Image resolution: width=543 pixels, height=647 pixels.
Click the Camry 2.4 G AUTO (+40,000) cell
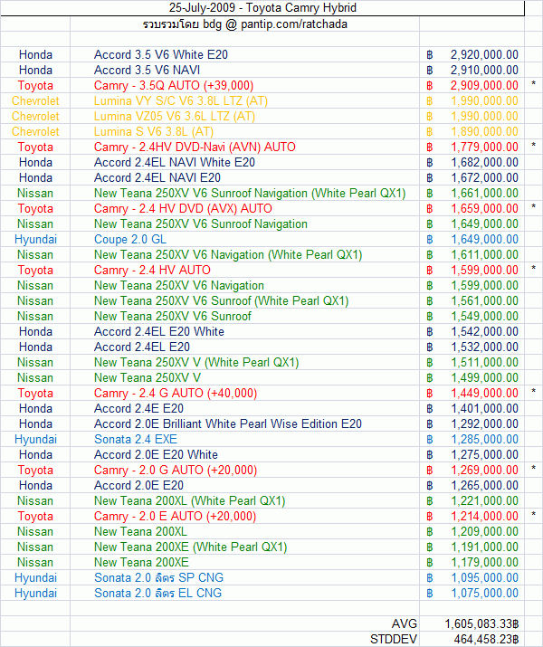pos(176,393)
